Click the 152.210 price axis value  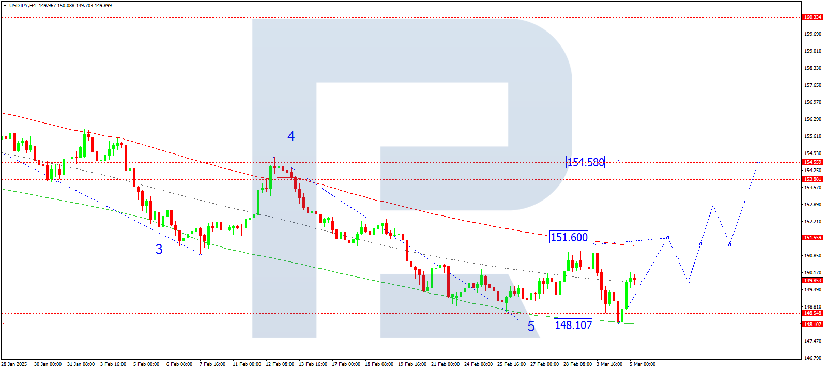pos(813,222)
